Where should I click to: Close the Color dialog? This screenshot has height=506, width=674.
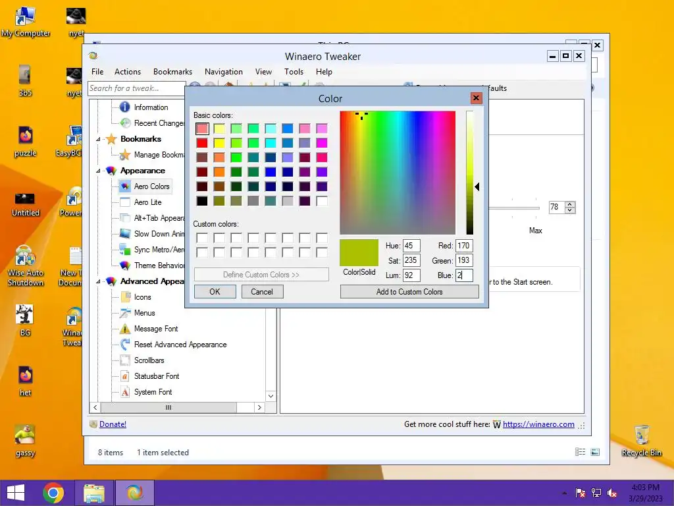[477, 98]
